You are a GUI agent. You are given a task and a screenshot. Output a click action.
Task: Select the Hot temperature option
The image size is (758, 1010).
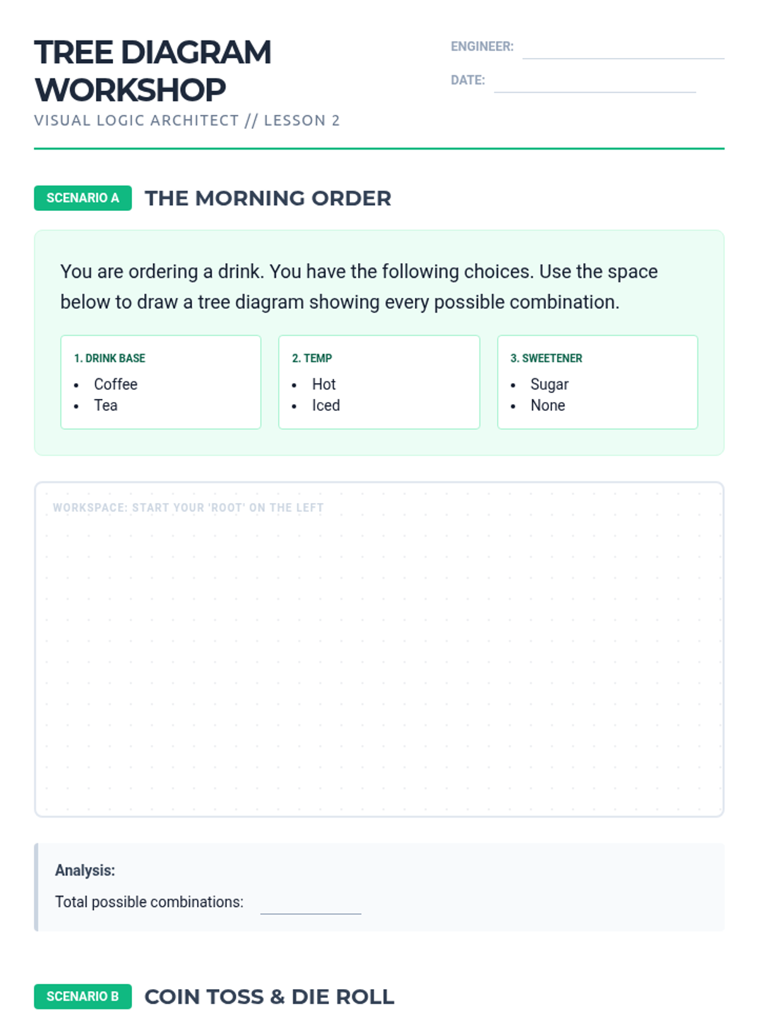(x=323, y=384)
